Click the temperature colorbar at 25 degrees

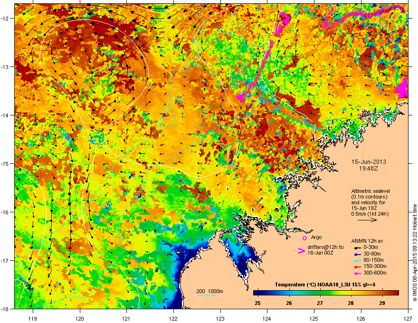pyautogui.click(x=257, y=293)
